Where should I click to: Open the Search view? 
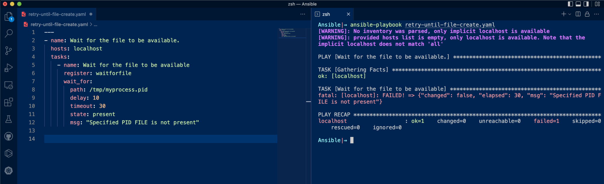click(x=9, y=33)
